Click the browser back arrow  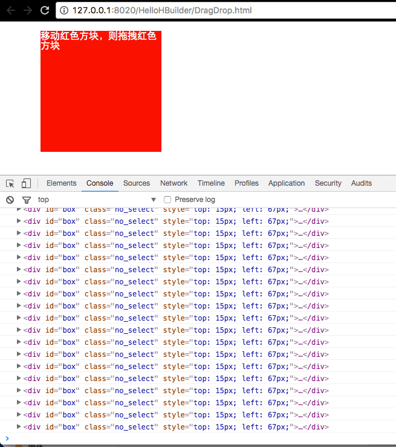click(10, 10)
